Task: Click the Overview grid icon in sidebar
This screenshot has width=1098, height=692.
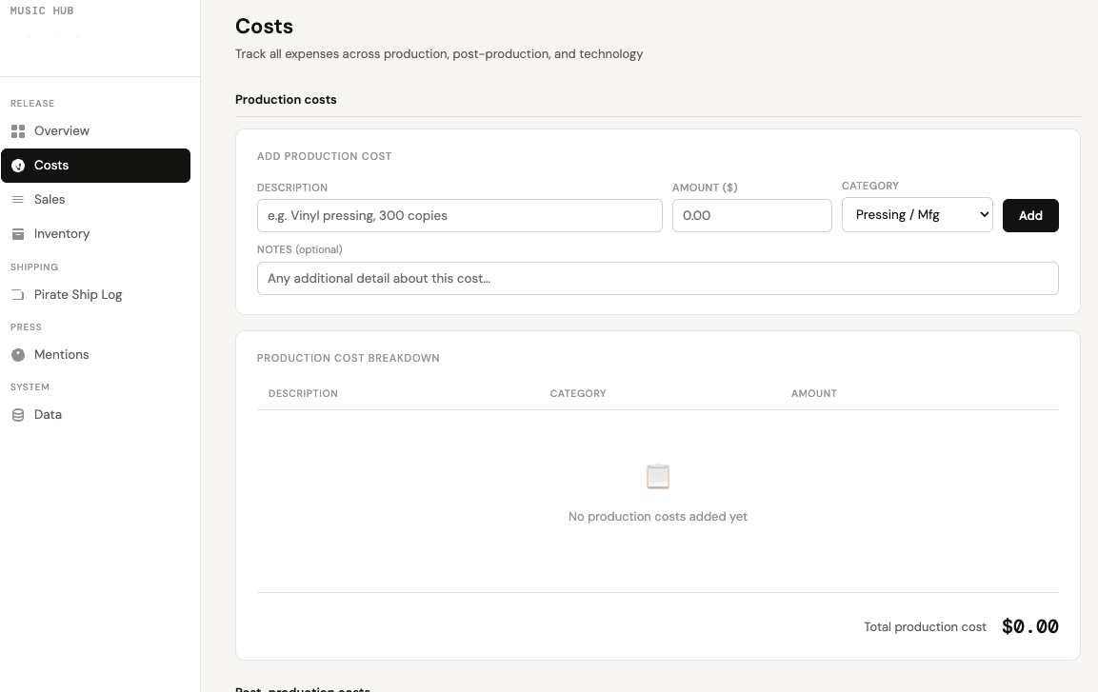Action: coord(18,131)
